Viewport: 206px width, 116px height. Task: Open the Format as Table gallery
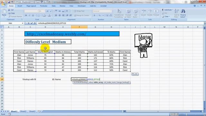pos(128,13)
